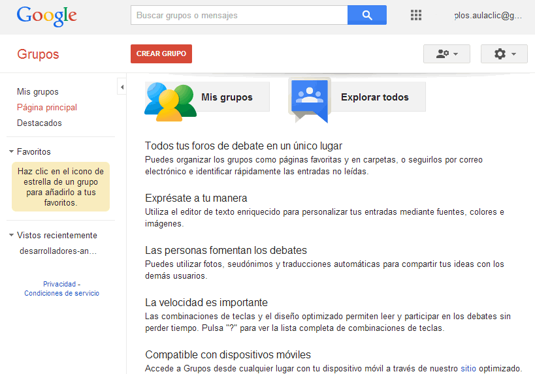
Task: Click heading Exprésate a tu manera
Action: coord(196,198)
